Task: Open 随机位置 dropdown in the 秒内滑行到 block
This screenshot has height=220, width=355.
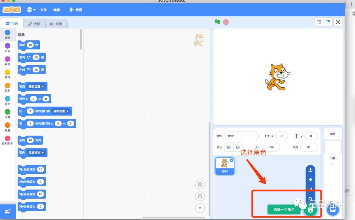Action: pos(61,111)
